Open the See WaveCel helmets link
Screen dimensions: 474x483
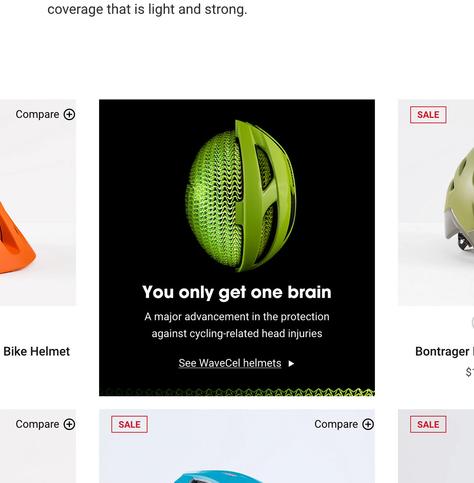click(230, 363)
